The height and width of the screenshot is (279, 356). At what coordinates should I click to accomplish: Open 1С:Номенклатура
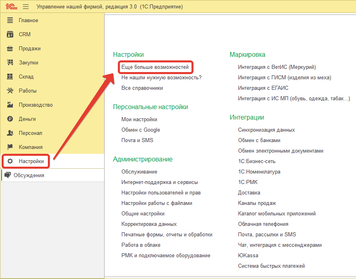(x=259, y=172)
